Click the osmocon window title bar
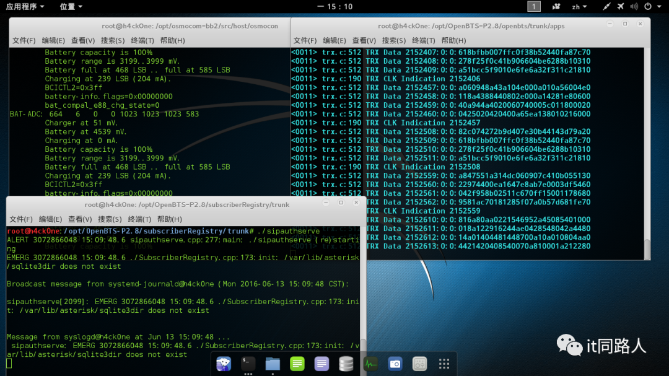Viewport: 669px width, 376px height. click(149, 26)
